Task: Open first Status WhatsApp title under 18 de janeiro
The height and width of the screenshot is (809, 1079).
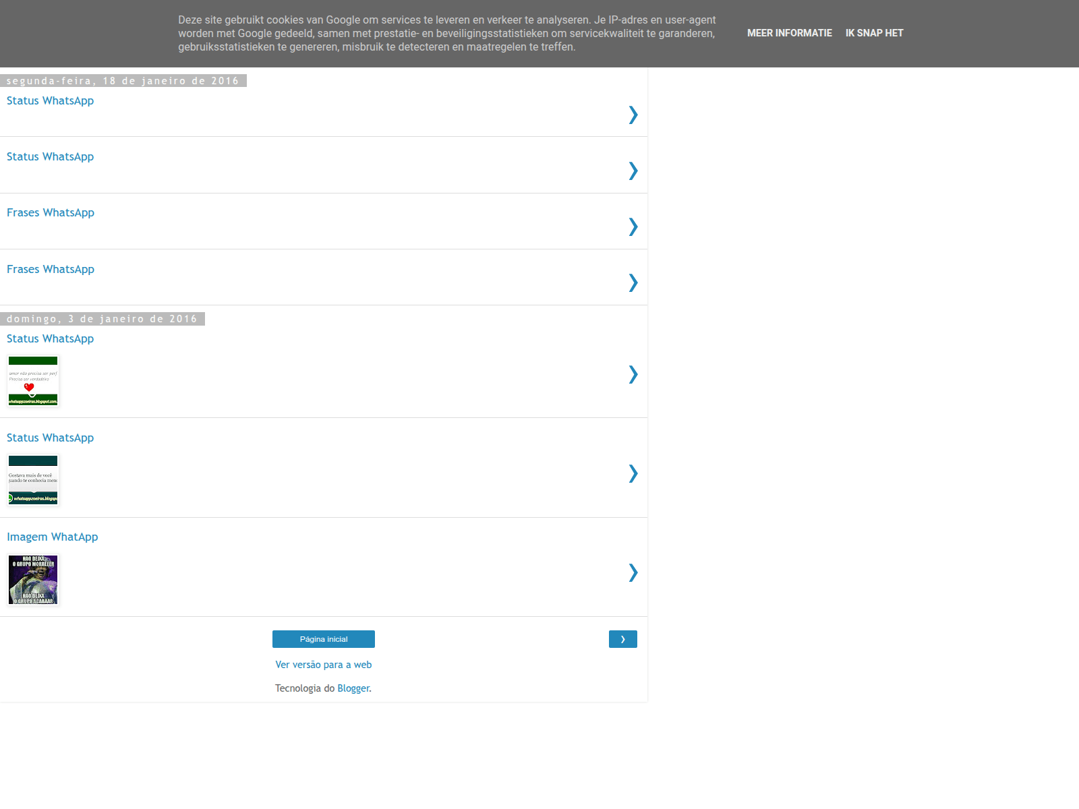Action: pyautogui.click(x=51, y=100)
